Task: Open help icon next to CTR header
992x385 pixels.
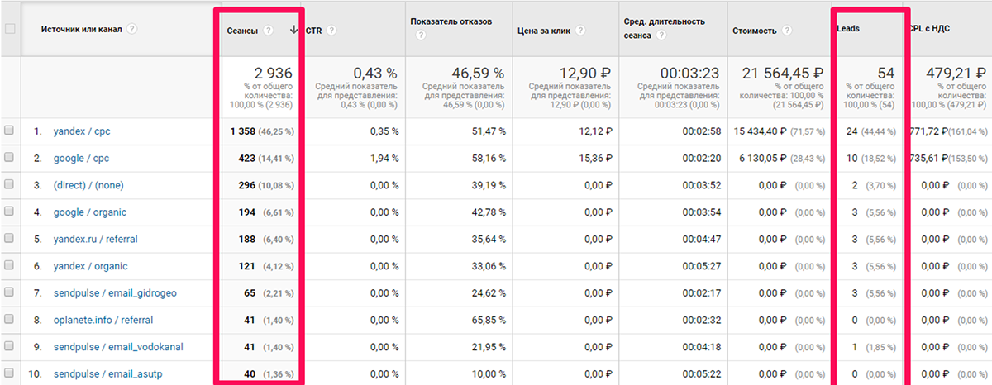Action: coord(331,30)
